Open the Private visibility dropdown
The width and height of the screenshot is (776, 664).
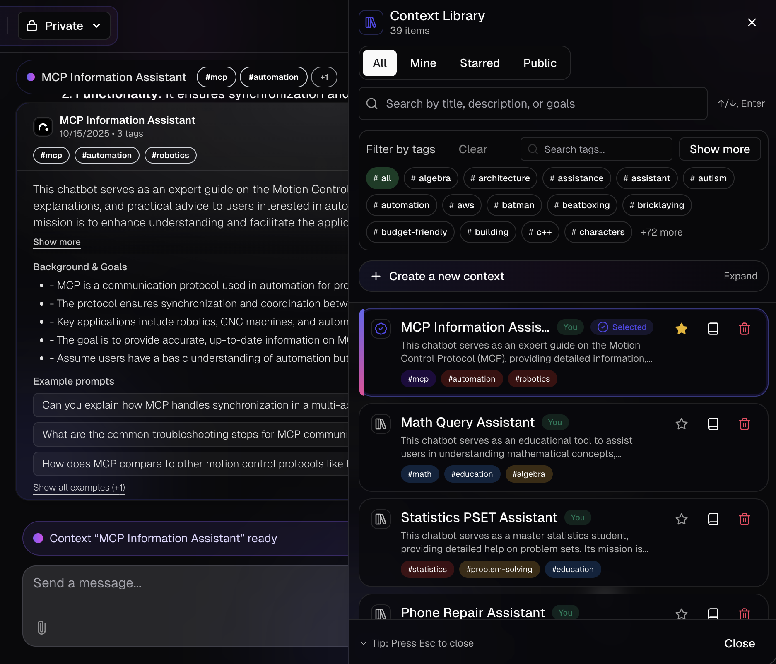pyautogui.click(x=64, y=26)
